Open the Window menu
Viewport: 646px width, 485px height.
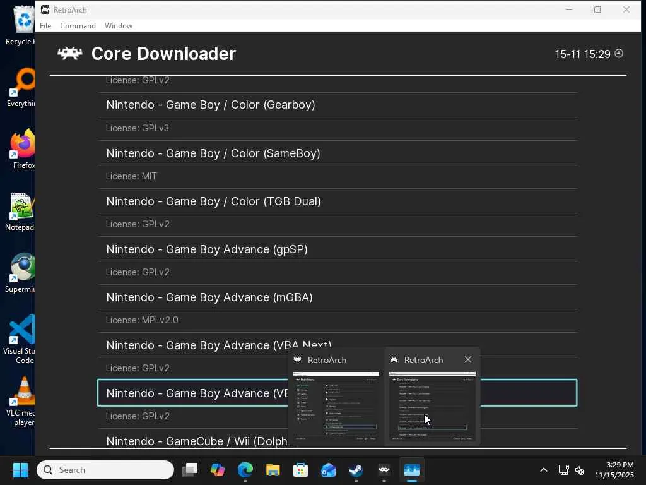(118, 25)
